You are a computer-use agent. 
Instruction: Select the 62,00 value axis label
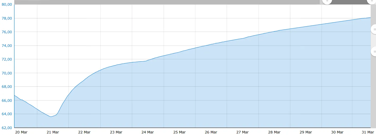pos(7,128)
